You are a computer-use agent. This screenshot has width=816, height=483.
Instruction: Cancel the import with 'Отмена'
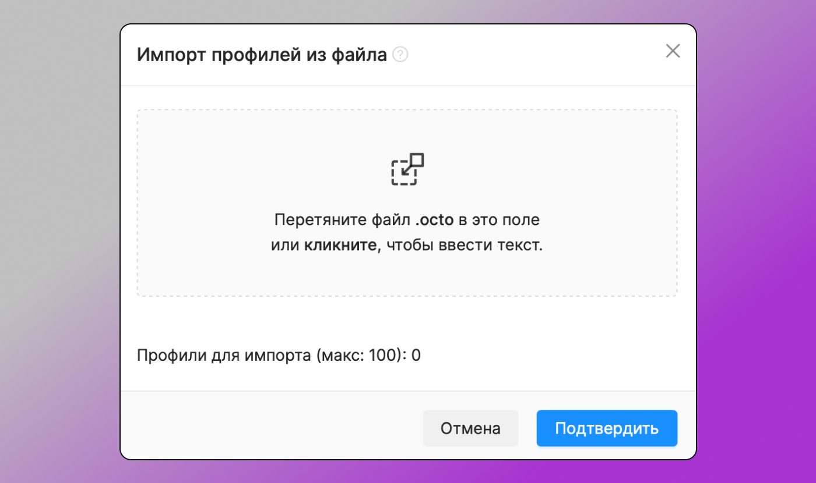[470, 428]
